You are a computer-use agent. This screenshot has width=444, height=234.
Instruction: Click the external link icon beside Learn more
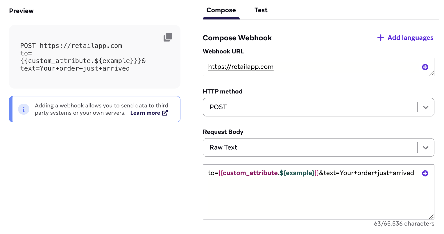[x=165, y=113]
